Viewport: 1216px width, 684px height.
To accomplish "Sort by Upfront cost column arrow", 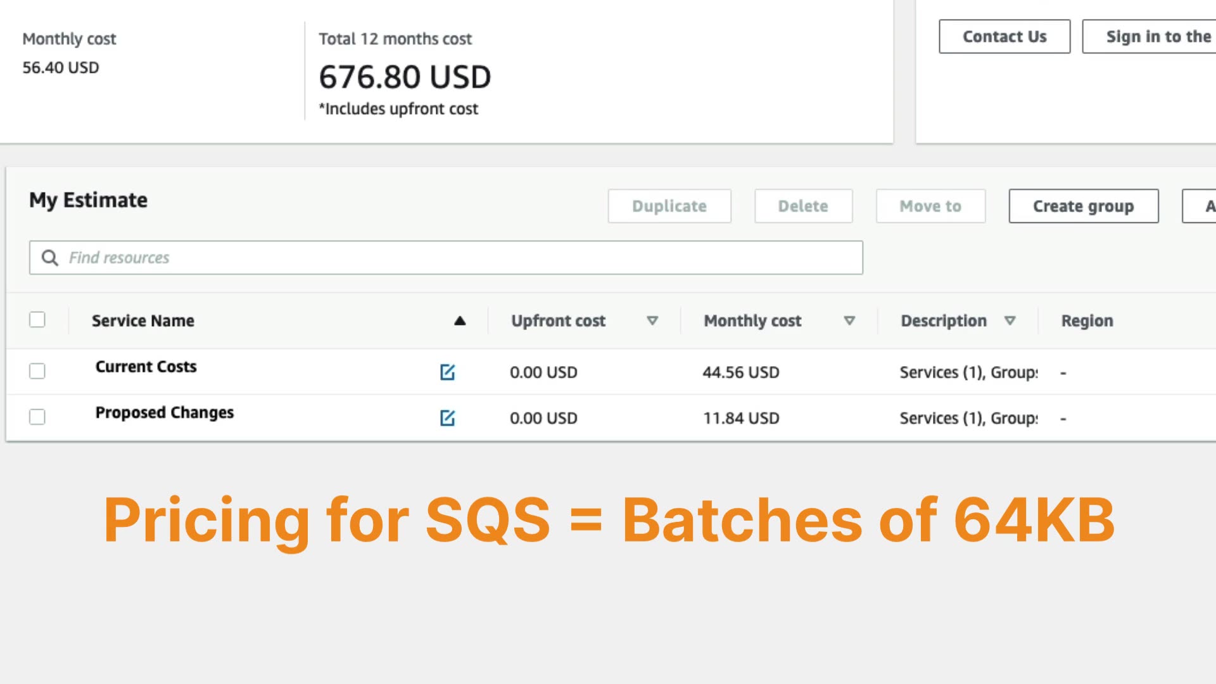I will [652, 321].
